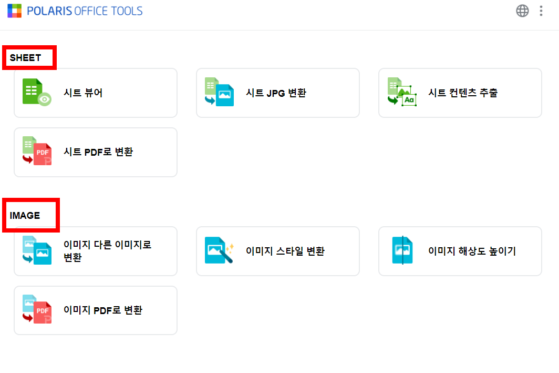
Task: Open the Image to PDF conversion icon
Action: click(36, 310)
